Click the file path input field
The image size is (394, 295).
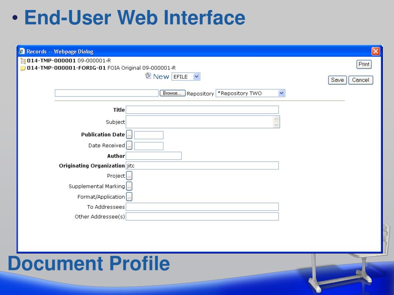[107, 93]
